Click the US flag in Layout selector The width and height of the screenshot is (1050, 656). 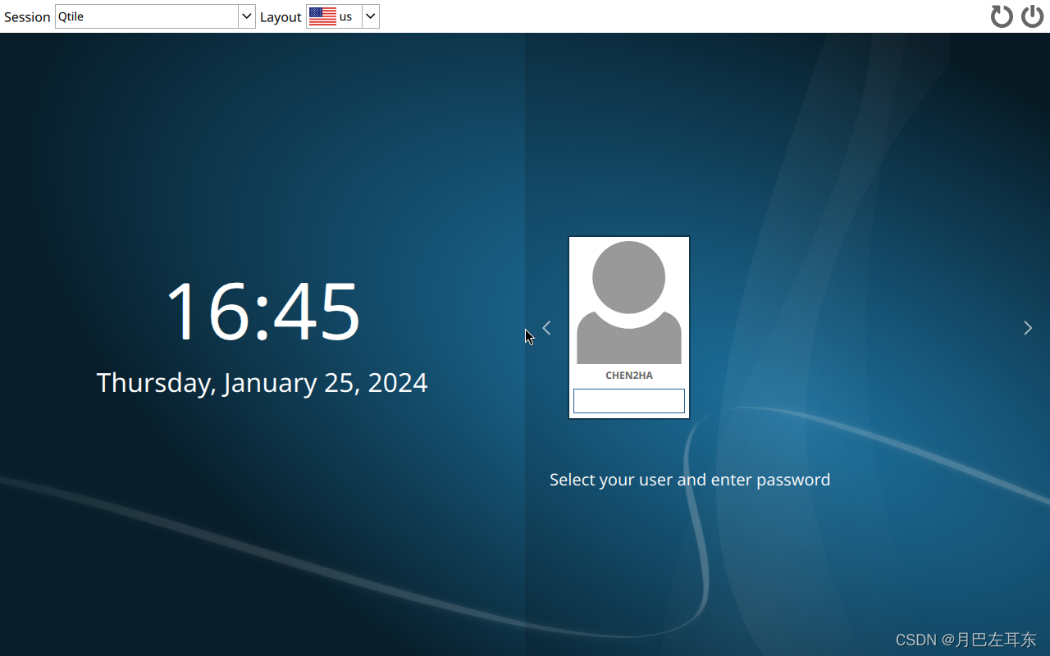pyautogui.click(x=322, y=16)
